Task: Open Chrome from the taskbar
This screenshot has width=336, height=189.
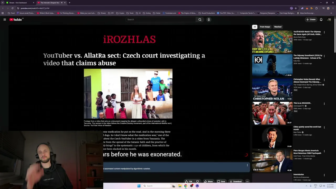Action: (186, 186)
